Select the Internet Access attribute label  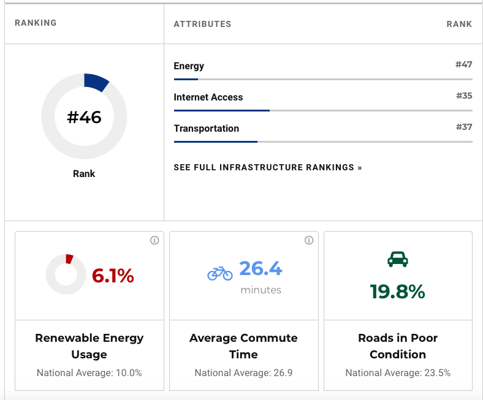coord(208,97)
